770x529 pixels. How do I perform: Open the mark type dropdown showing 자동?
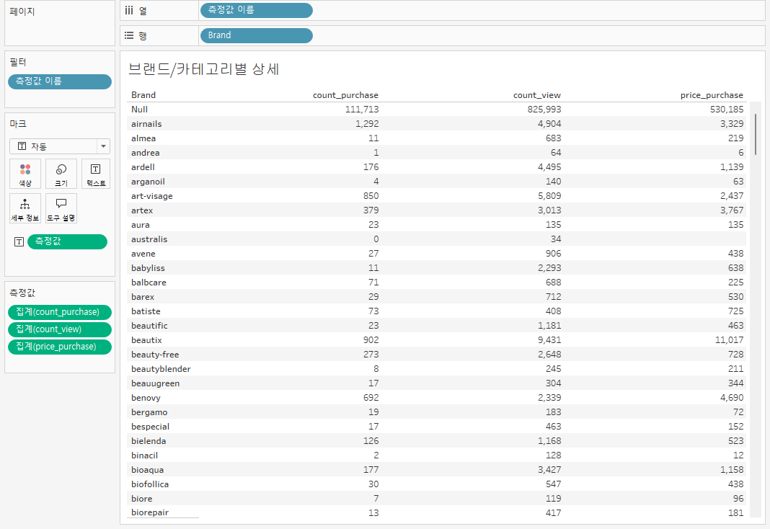tap(60, 146)
